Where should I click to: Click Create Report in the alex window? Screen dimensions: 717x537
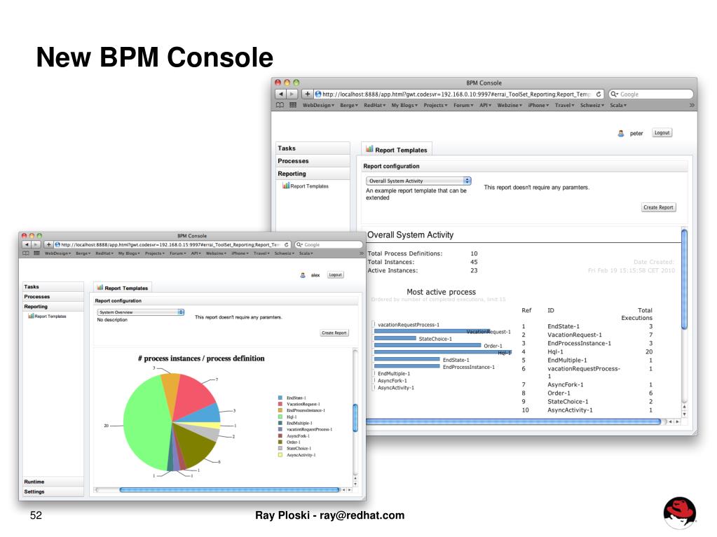tap(334, 333)
